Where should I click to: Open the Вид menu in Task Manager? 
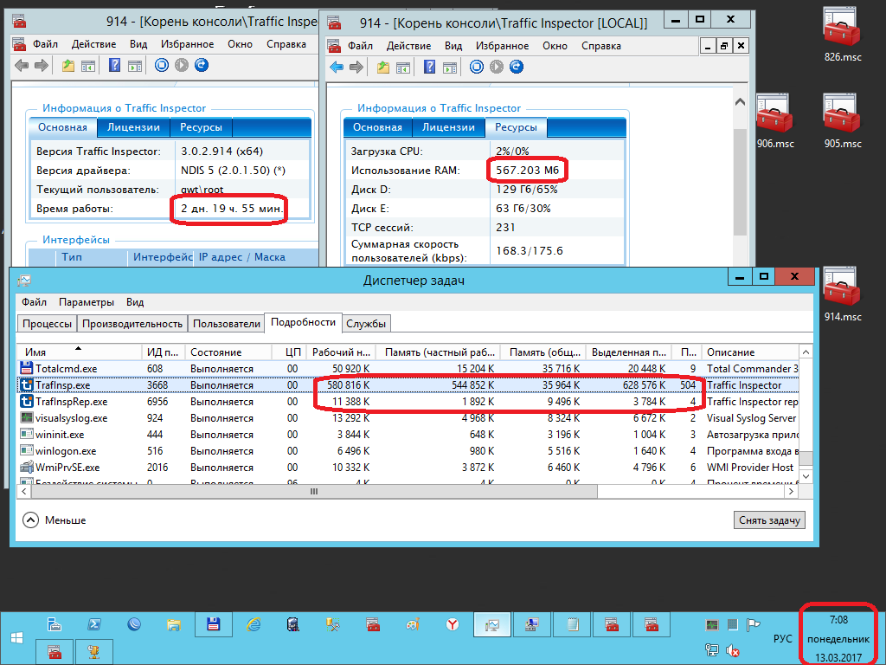[x=134, y=302]
